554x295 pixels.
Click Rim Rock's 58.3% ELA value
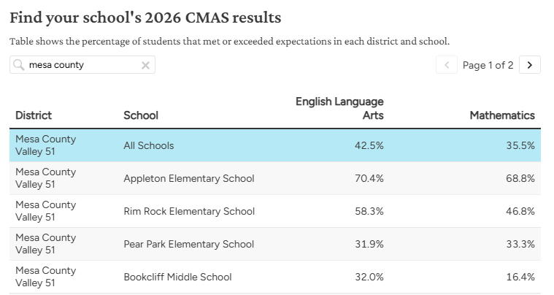click(369, 211)
